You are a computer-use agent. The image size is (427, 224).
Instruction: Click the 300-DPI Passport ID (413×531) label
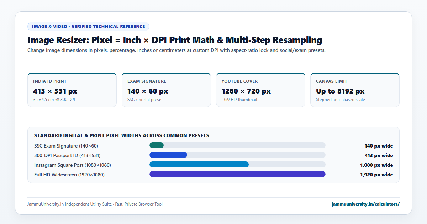pos(67,155)
